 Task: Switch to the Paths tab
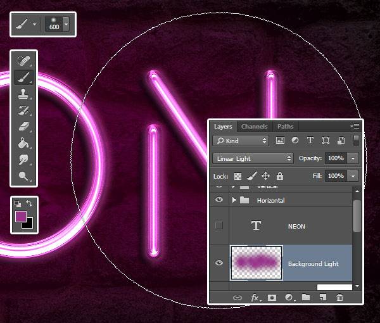coord(286,127)
